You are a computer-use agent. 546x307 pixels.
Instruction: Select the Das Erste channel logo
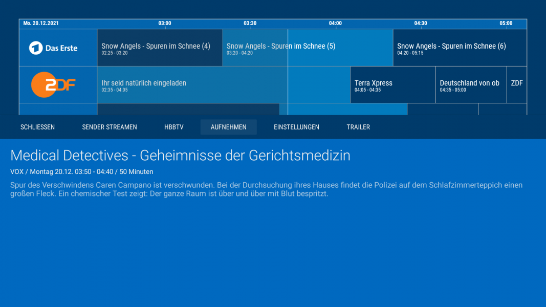[57, 47]
